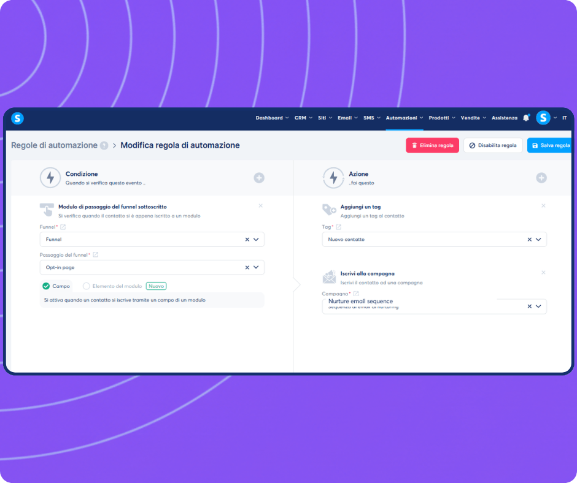Click the help icon beside Regole di automazione
This screenshot has height=483, width=577.
click(x=104, y=145)
